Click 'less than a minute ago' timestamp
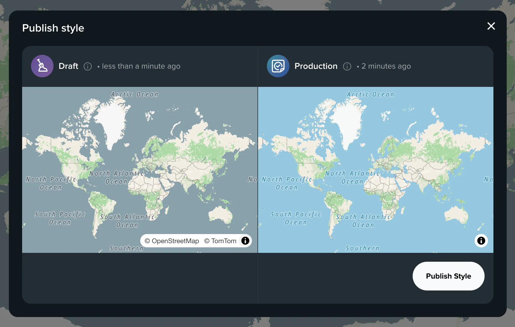This screenshot has height=327, width=515. click(x=141, y=66)
